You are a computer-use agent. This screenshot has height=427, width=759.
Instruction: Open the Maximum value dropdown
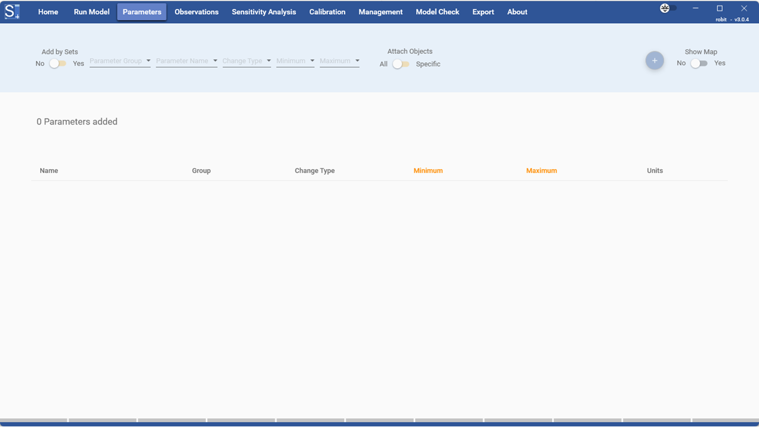coord(339,61)
